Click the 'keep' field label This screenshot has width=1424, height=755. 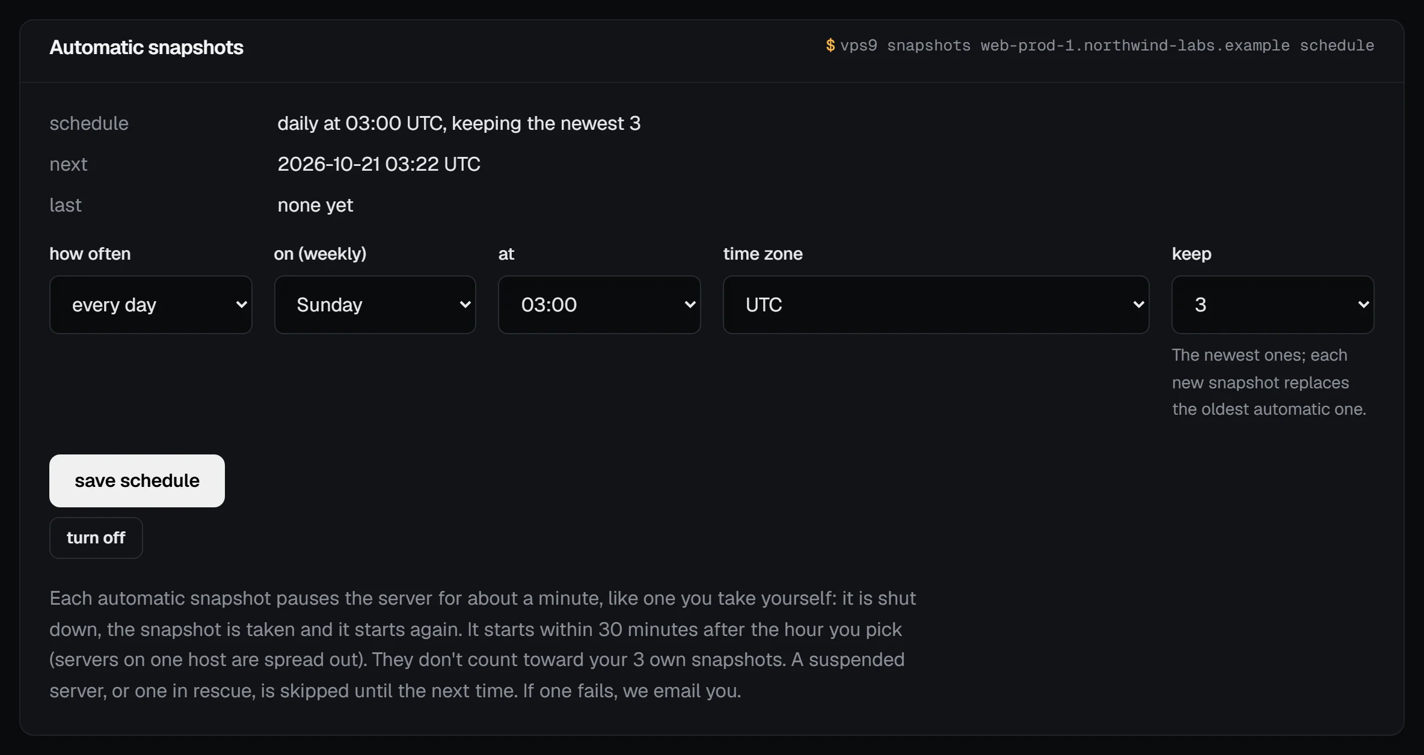pyautogui.click(x=1191, y=254)
